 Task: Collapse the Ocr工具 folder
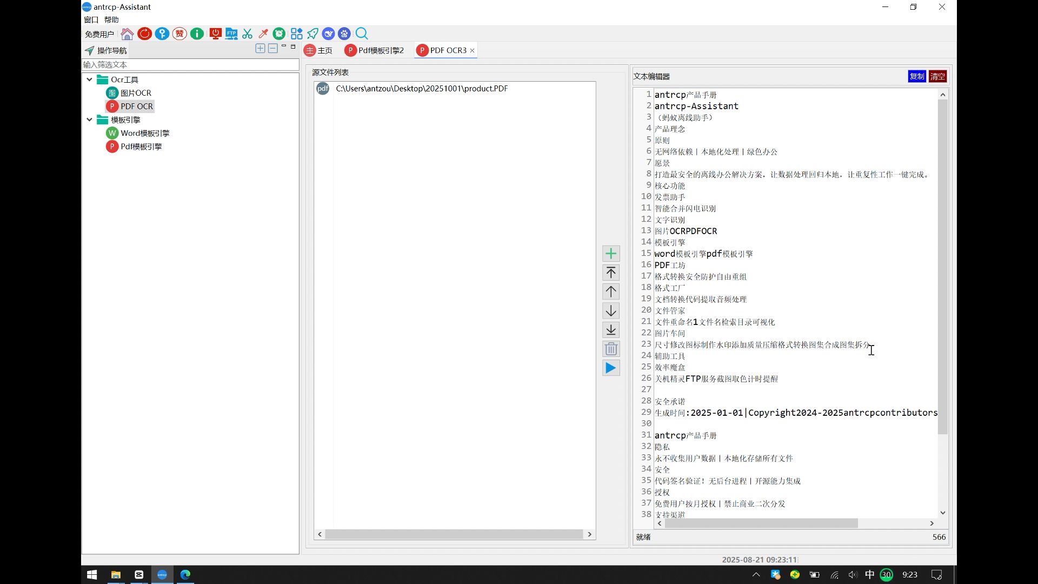coord(89,79)
